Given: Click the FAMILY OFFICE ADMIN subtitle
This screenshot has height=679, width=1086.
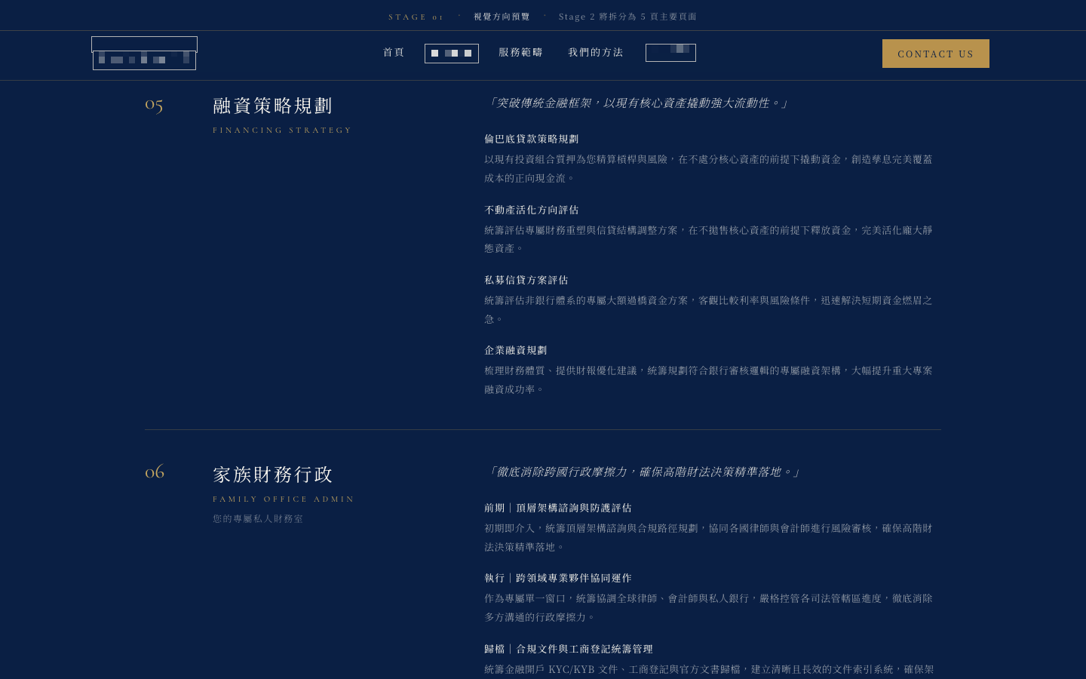Looking at the screenshot, I should coord(284,499).
